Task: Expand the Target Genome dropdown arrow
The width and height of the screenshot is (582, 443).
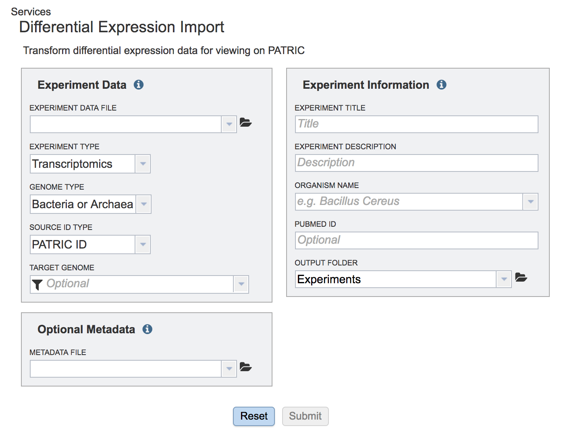Action: pos(241,284)
